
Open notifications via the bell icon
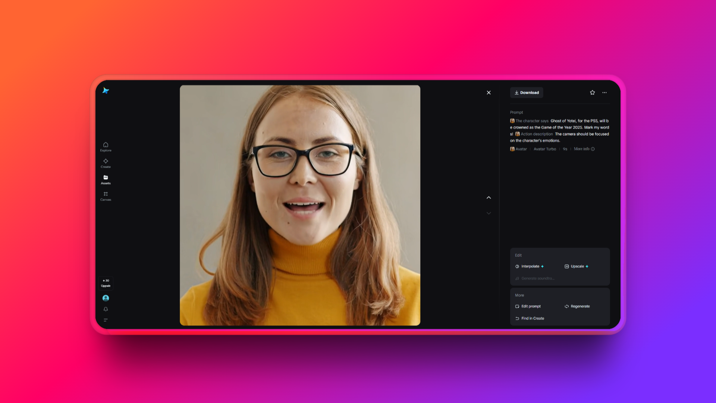coord(106,309)
